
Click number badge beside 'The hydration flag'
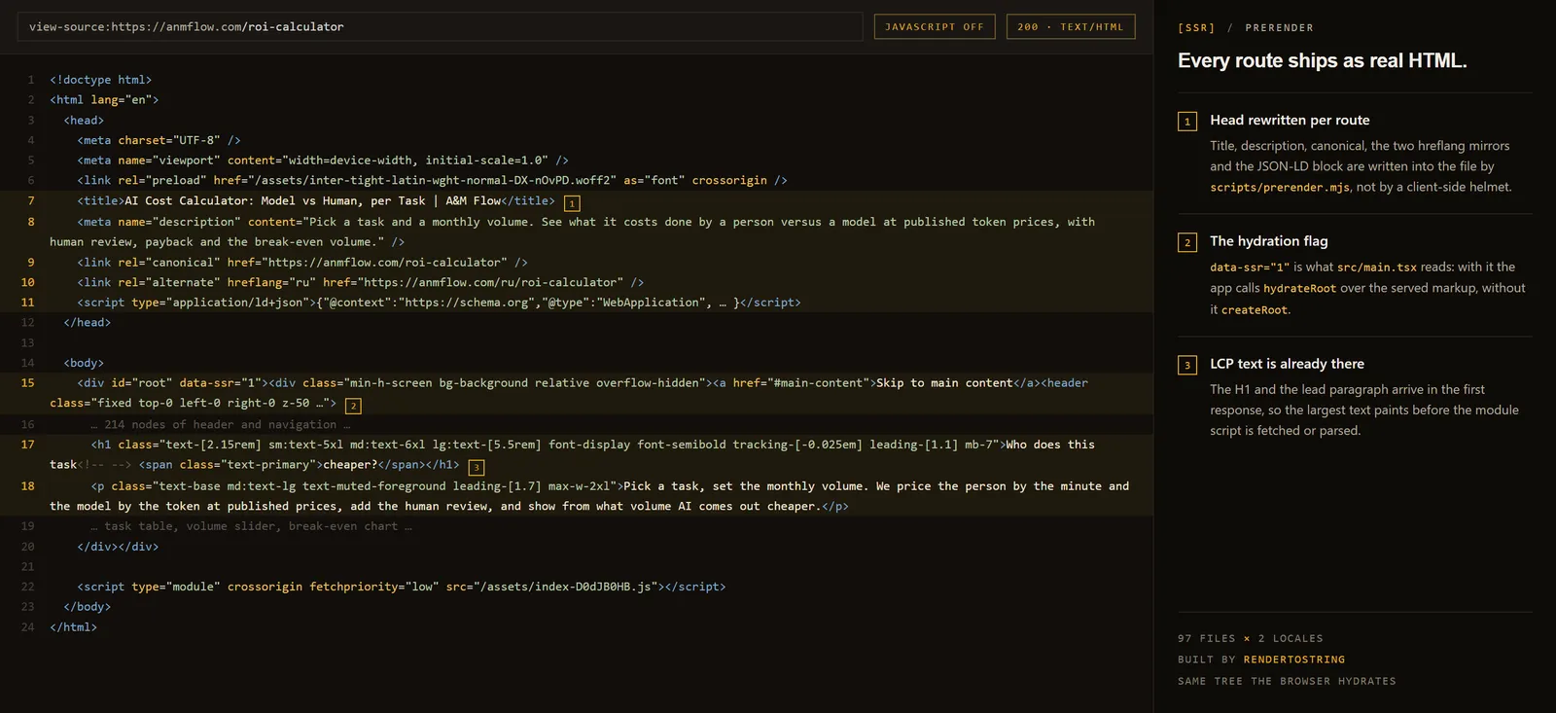pos(1187,242)
